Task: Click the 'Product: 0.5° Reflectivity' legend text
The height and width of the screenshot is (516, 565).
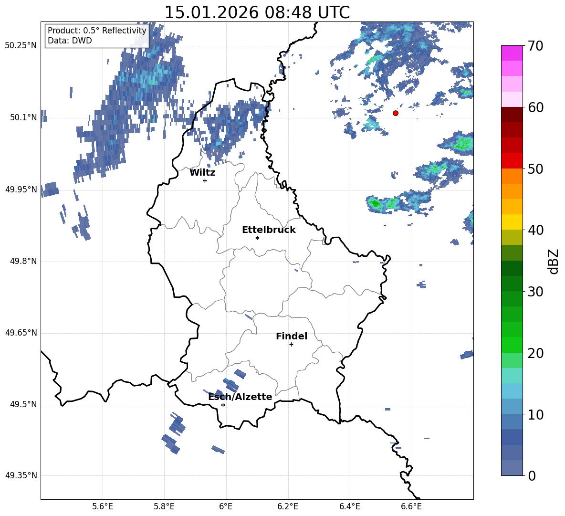Action: [x=97, y=30]
